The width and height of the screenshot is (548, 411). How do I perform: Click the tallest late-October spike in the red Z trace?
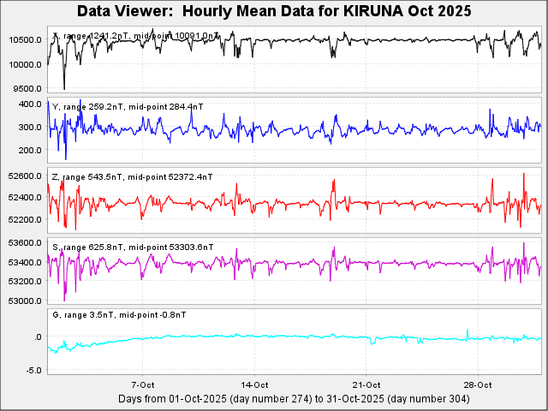pyautogui.click(x=523, y=175)
